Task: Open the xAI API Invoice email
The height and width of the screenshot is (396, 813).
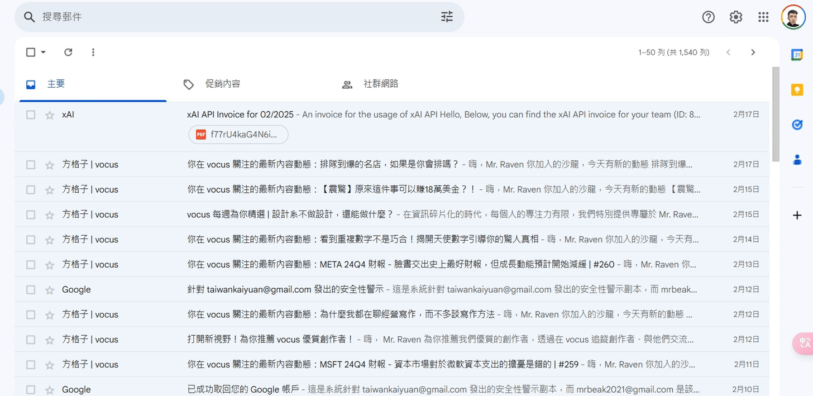Action: point(392,127)
